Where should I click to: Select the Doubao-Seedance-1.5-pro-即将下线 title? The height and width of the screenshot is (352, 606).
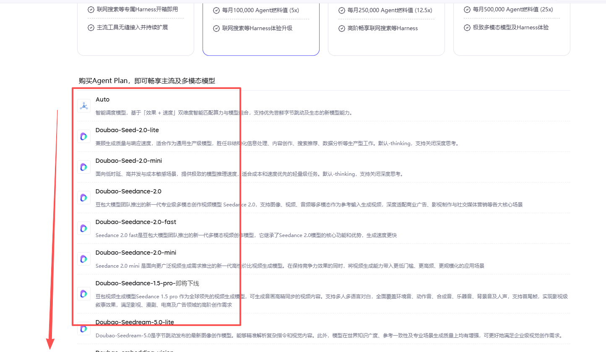[147, 283]
